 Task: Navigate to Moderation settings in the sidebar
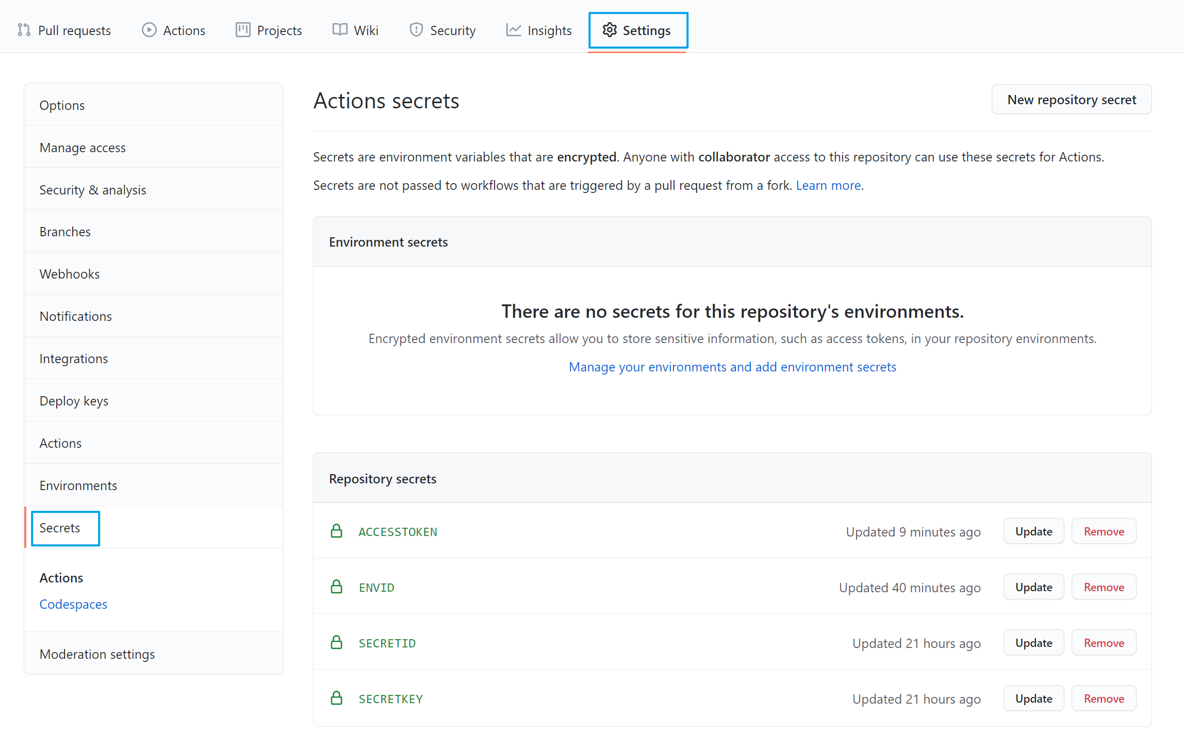pyautogui.click(x=97, y=654)
